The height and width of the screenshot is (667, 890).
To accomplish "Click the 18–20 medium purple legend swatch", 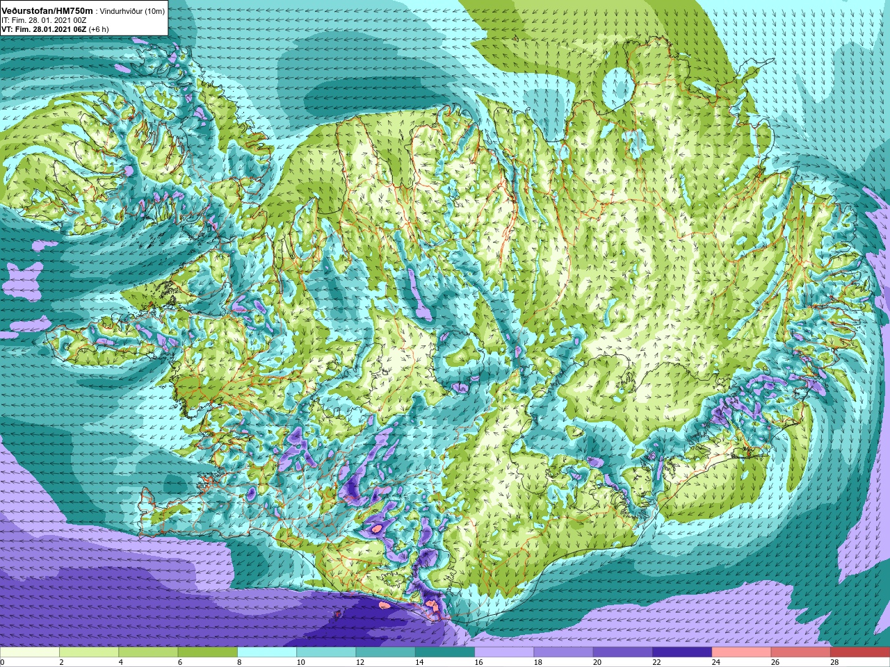I will 563,652.
